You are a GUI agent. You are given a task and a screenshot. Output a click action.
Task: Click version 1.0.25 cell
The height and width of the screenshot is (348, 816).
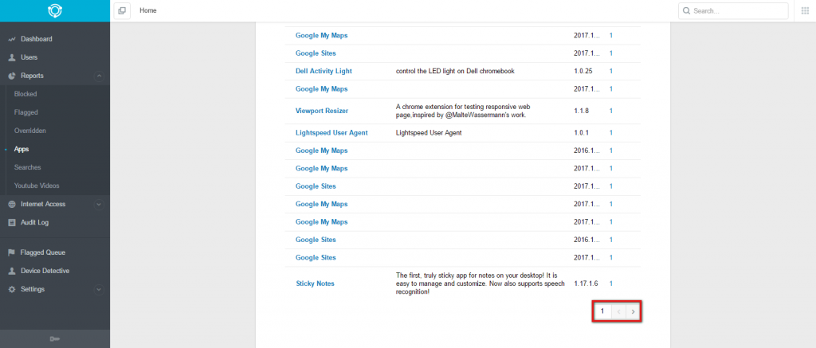click(x=583, y=71)
